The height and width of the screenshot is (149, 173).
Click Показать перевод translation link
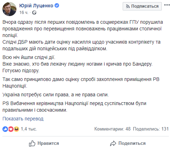coord(23,119)
